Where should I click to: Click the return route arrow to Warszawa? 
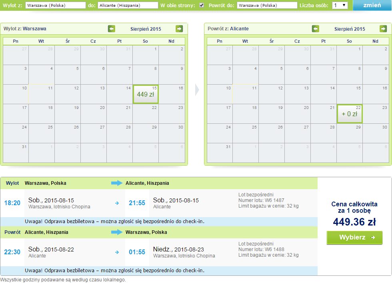tap(117, 232)
